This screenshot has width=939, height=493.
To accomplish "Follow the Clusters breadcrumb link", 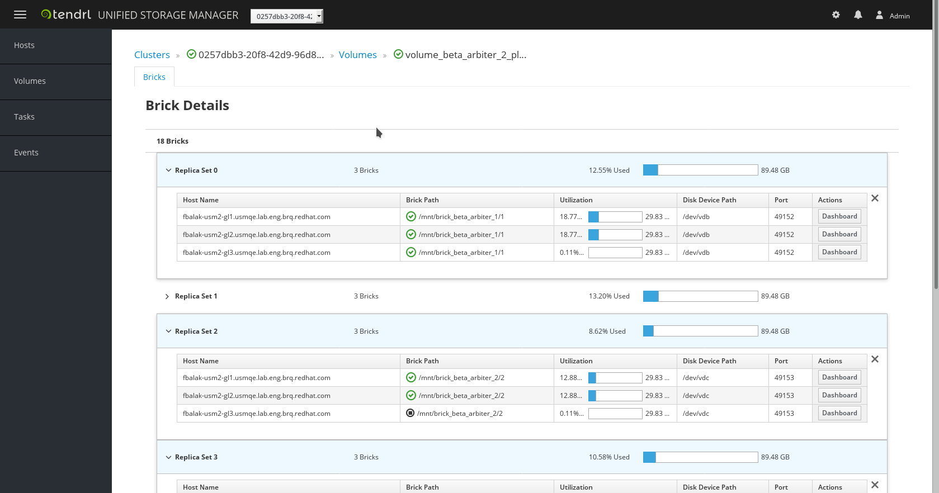I will click(x=152, y=55).
